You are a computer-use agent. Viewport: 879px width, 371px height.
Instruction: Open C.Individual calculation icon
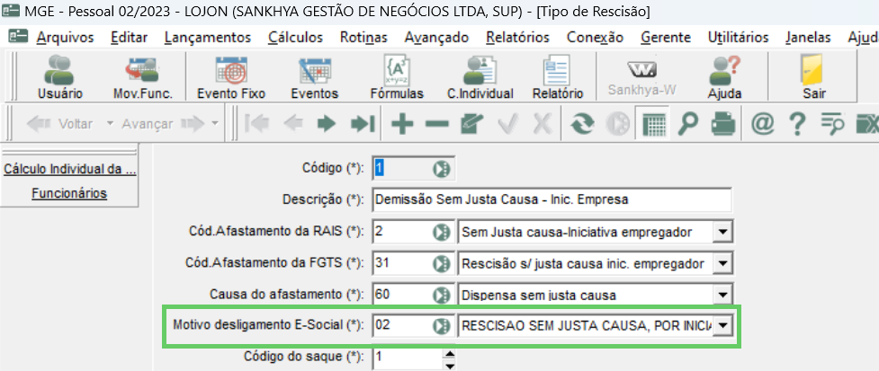480,76
